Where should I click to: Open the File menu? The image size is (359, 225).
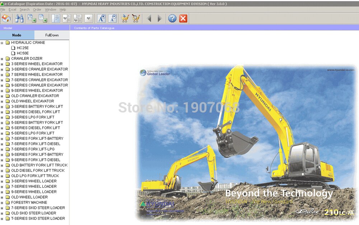[3, 10]
